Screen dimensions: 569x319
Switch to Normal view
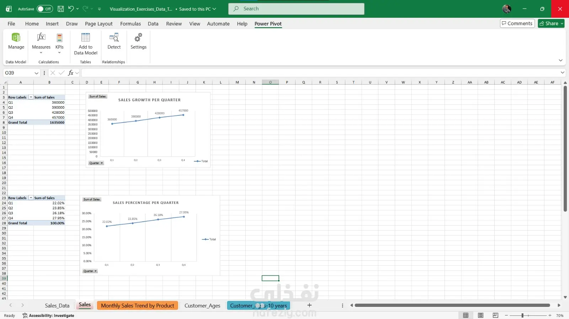pyautogui.click(x=466, y=315)
